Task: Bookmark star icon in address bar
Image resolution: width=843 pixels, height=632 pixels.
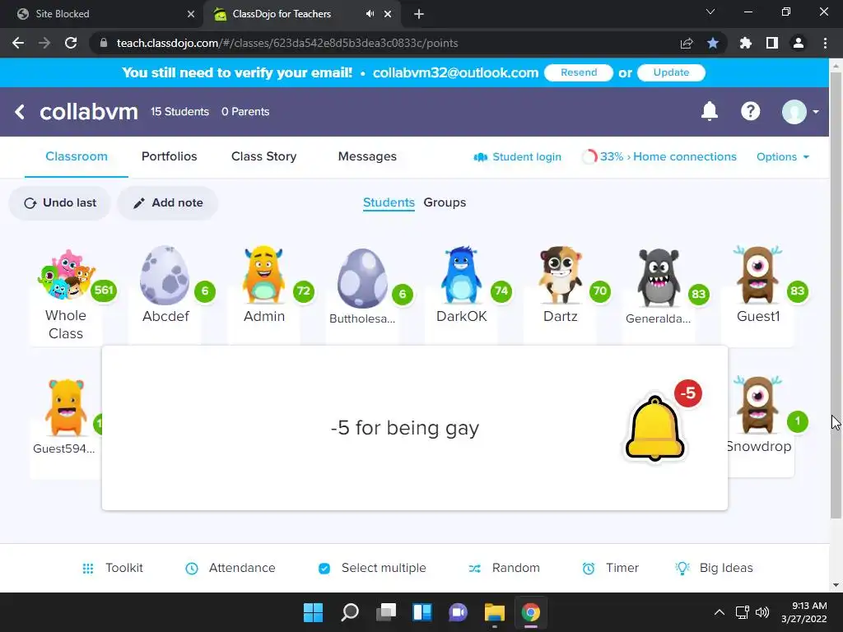Action: [713, 43]
